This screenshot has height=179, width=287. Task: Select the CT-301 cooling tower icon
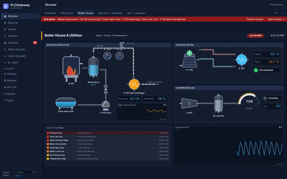click(189, 59)
